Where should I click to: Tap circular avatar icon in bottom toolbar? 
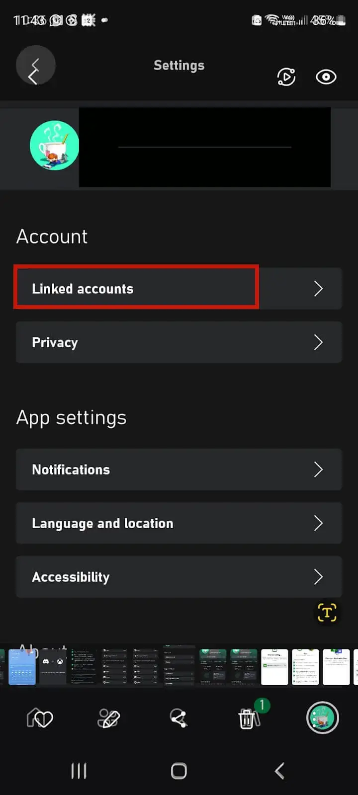point(322,717)
